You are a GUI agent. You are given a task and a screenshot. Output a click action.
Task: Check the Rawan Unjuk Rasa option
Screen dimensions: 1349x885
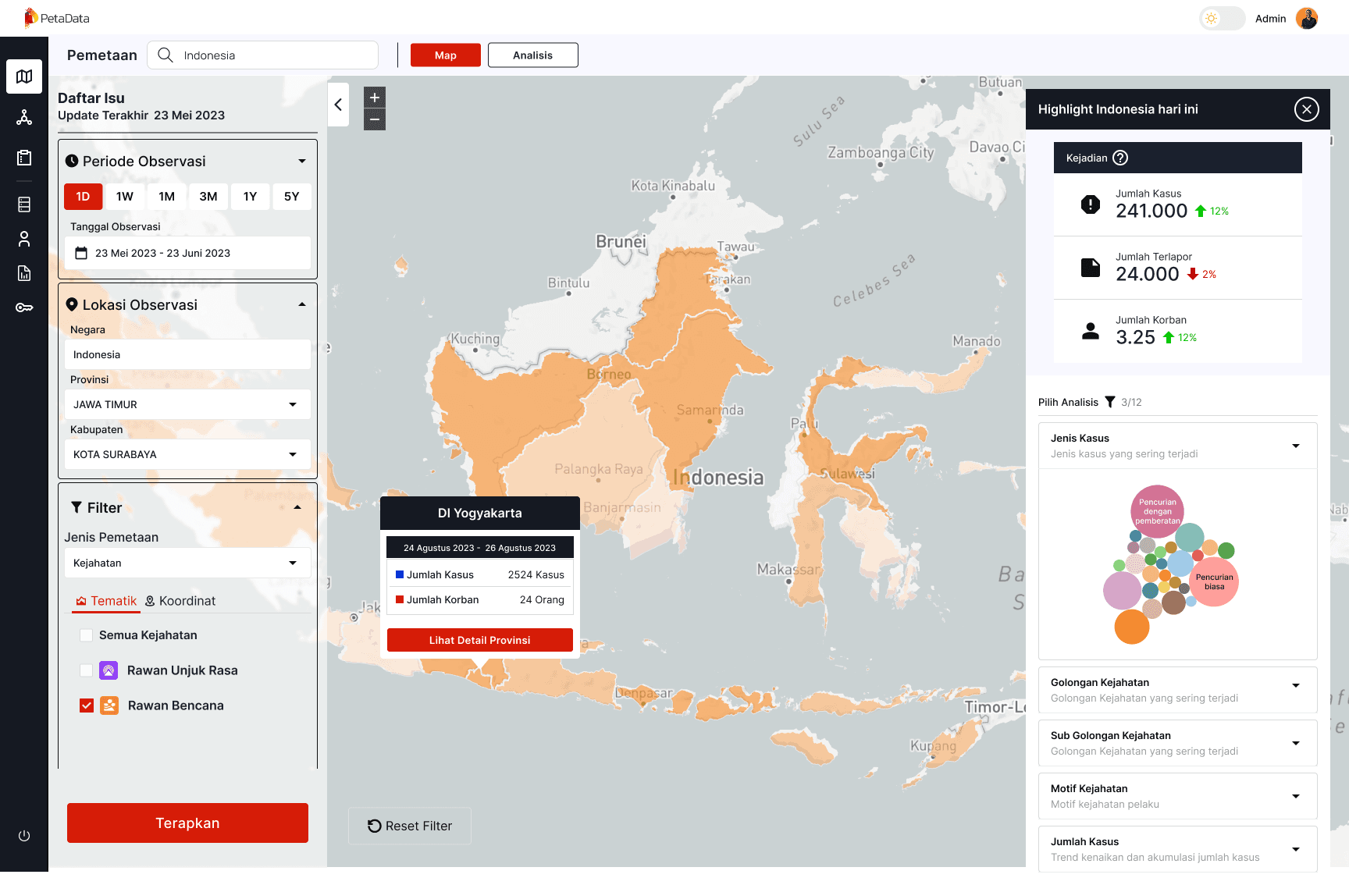86,670
